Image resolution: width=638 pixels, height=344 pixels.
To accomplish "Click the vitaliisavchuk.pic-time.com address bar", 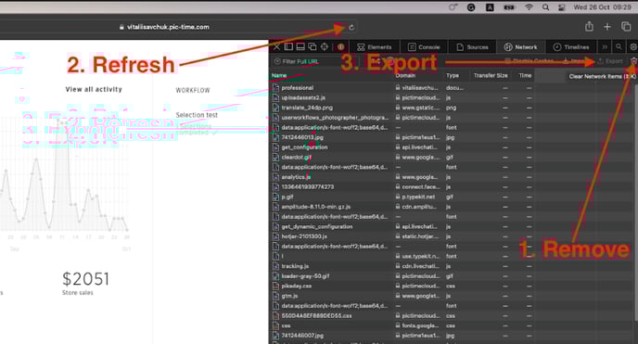I will (x=164, y=27).
